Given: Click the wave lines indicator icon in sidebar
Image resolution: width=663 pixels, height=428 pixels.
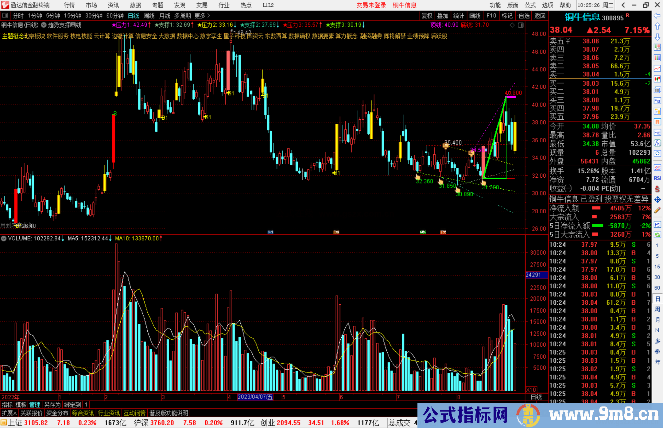Looking at the screenshot, I should click(x=657, y=168).
